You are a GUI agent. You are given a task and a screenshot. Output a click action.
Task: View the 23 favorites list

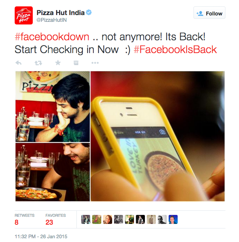click(56, 219)
